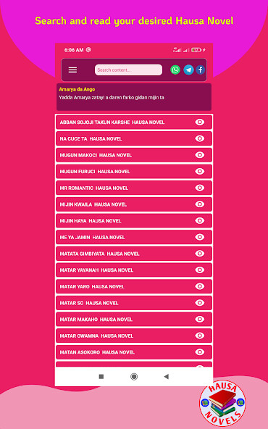Tap the Android back navigation button

click(x=166, y=377)
